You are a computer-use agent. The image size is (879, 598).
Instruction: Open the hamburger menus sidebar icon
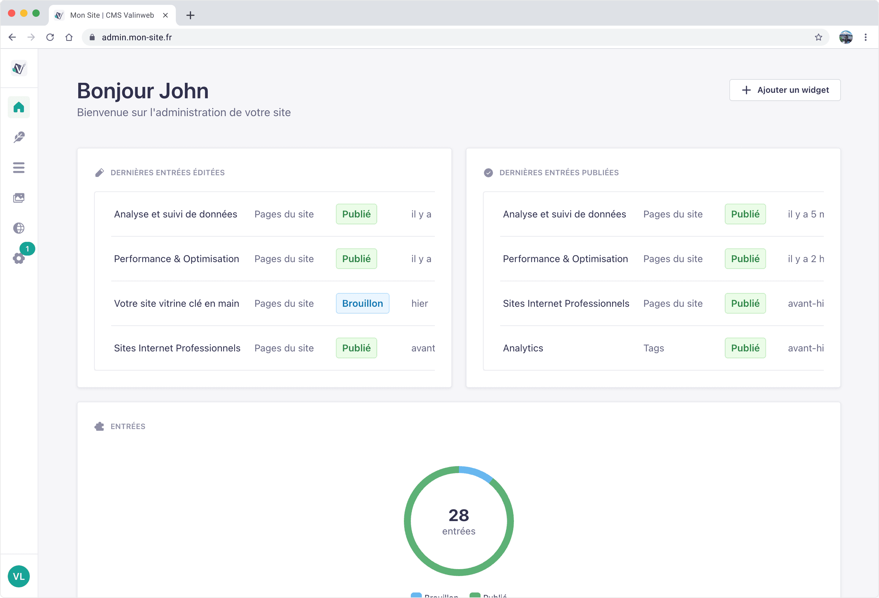click(19, 168)
